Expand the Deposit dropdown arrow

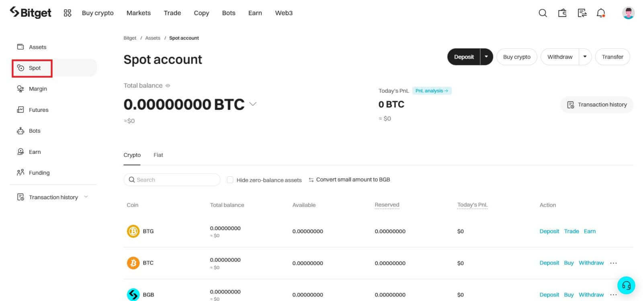pos(486,57)
